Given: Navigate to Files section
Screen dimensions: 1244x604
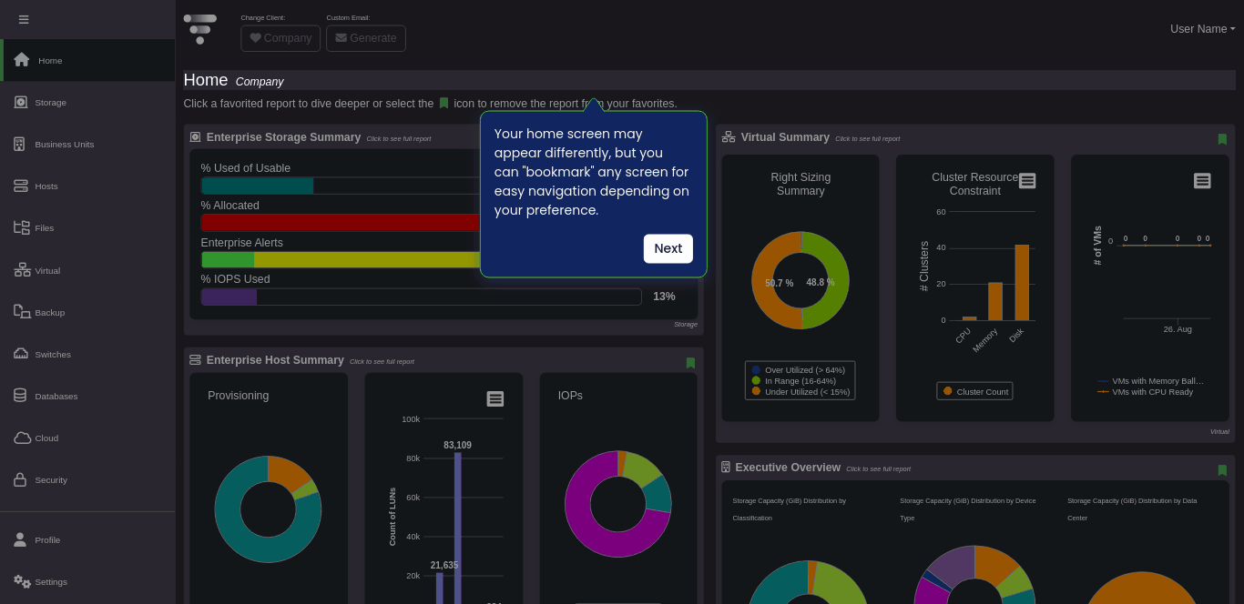Looking at the screenshot, I should pos(87,227).
